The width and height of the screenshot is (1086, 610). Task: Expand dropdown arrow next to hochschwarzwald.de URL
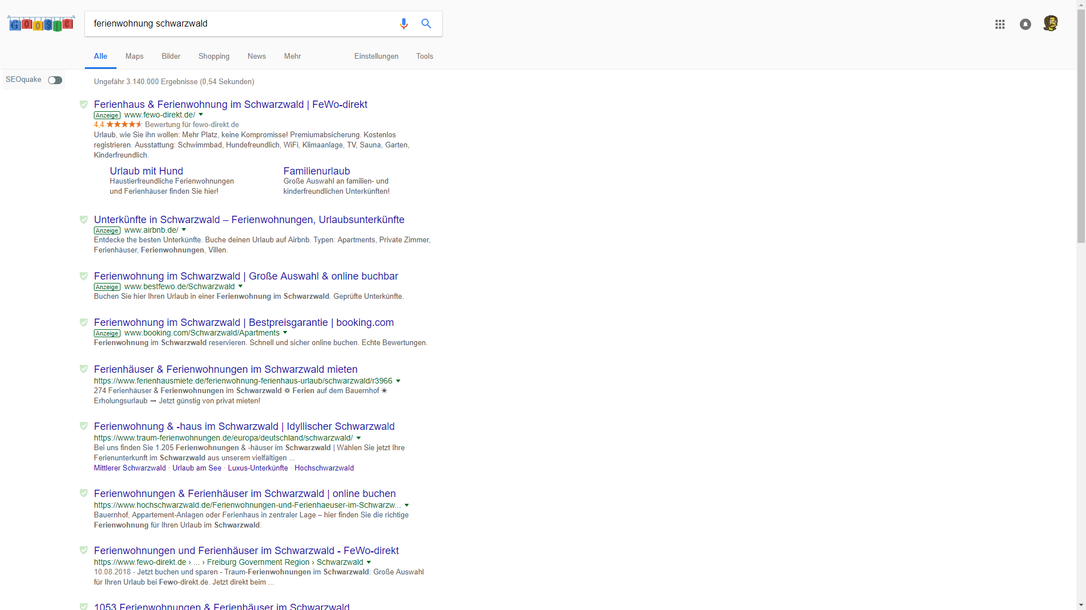[x=407, y=505]
